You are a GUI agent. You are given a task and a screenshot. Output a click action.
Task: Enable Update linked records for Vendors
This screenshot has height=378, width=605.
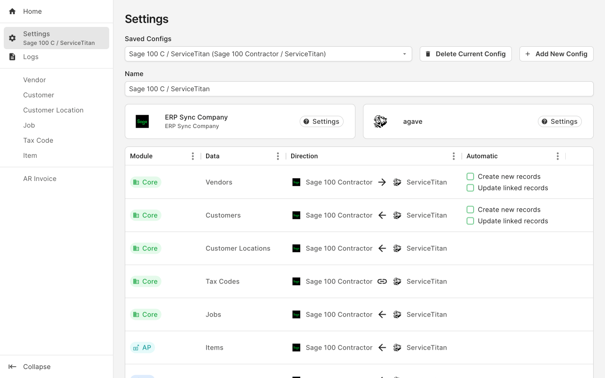click(470, 188)
